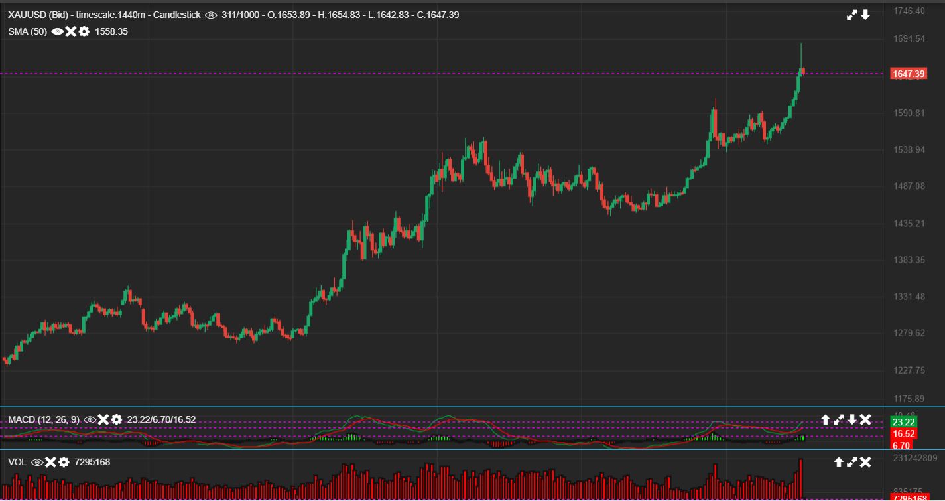The width and height of the screenshot is (945, 501).
Task: Click the "1227.75" price axis label
Action: (x=909, y=370)
